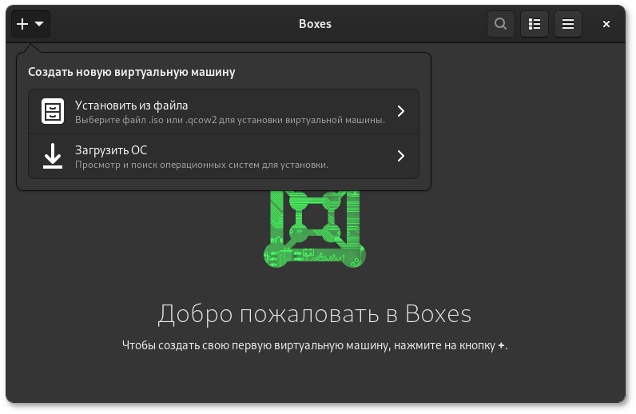The image size is (636, 414).
Task: Open the hamburger main menu
Action: [x=568, y=24]
